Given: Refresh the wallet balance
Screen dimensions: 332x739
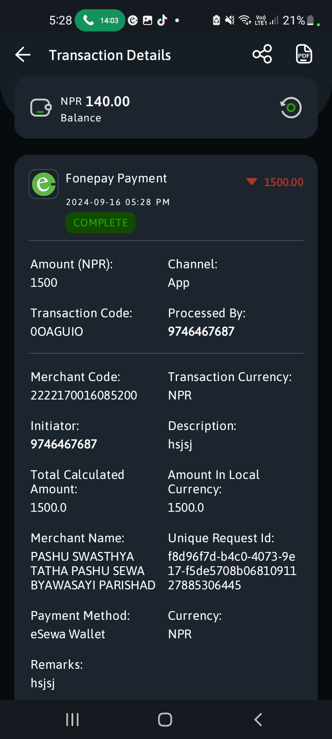Looking at the screenshot, I should 291,108.
